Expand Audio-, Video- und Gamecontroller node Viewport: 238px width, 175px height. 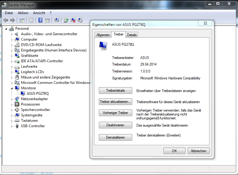(x=12, y=34)
